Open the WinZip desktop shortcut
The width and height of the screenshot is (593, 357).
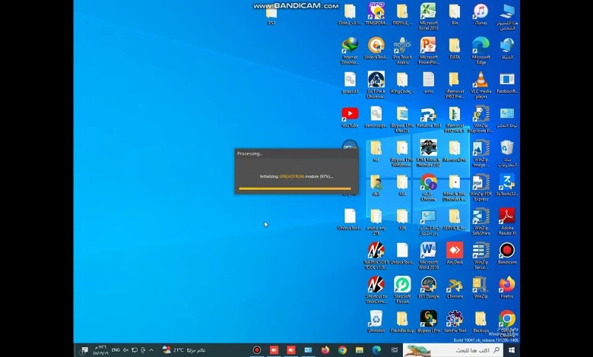point(480,288)
